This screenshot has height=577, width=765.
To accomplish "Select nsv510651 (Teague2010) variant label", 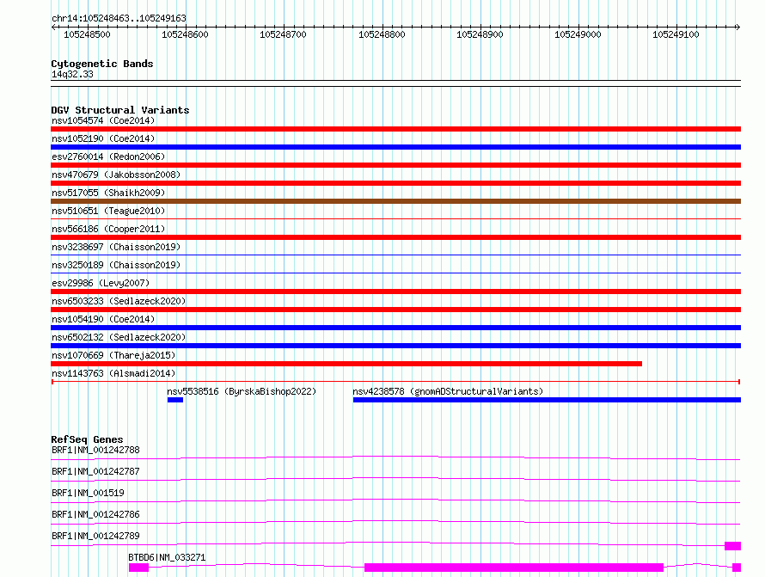I will 108,211.
